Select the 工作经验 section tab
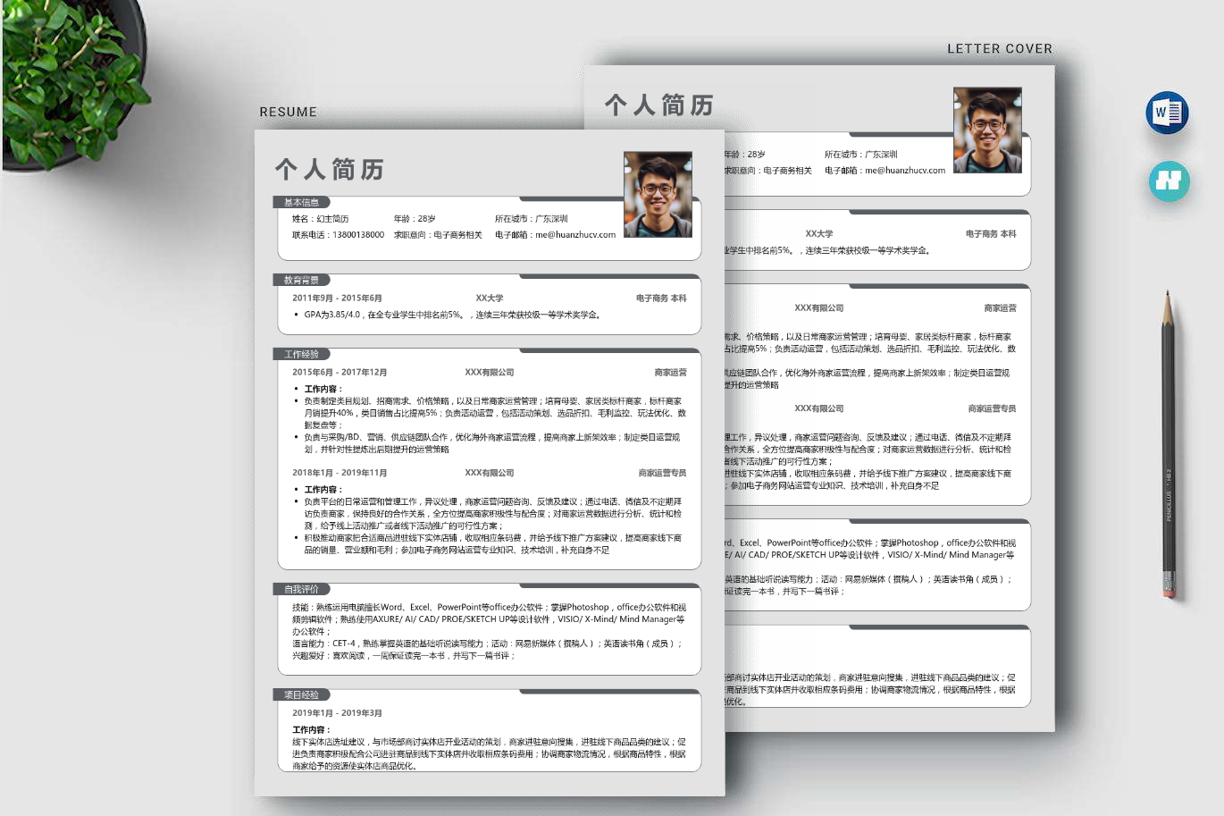Viewport: 1224px width, 816px height. tap(301, 354)
